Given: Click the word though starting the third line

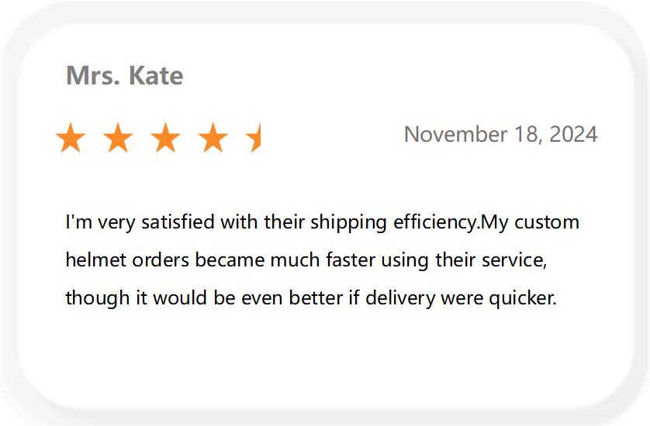Looking at the screenshot, I should click(98, 298).
